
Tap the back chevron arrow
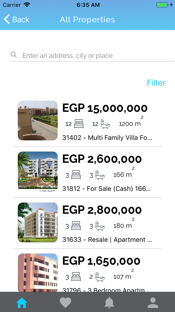click(x=6, y=19)
